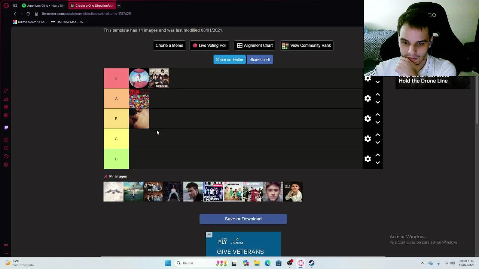The width and height of the screenshot is (479, 269).
Task: Move C tier row up
Action: point(378,135)
